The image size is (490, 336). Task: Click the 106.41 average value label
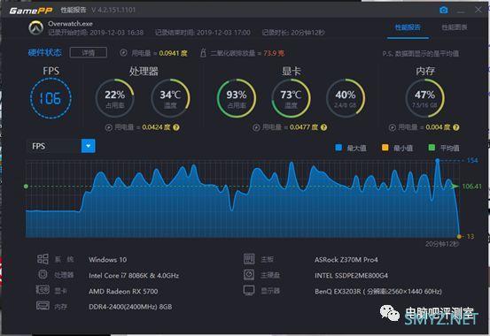[x=472, y=187]
